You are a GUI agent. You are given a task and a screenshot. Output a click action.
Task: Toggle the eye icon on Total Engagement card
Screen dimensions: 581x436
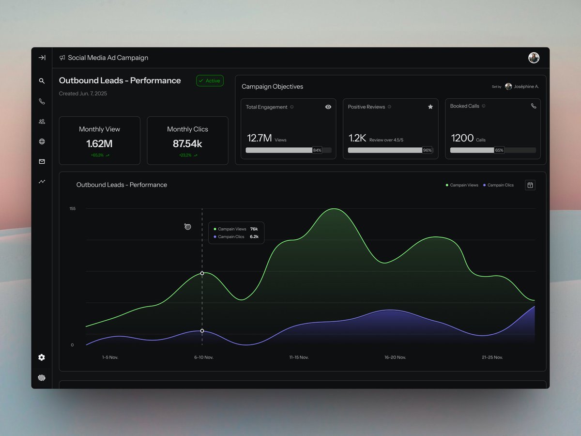(x=328, y=107)
